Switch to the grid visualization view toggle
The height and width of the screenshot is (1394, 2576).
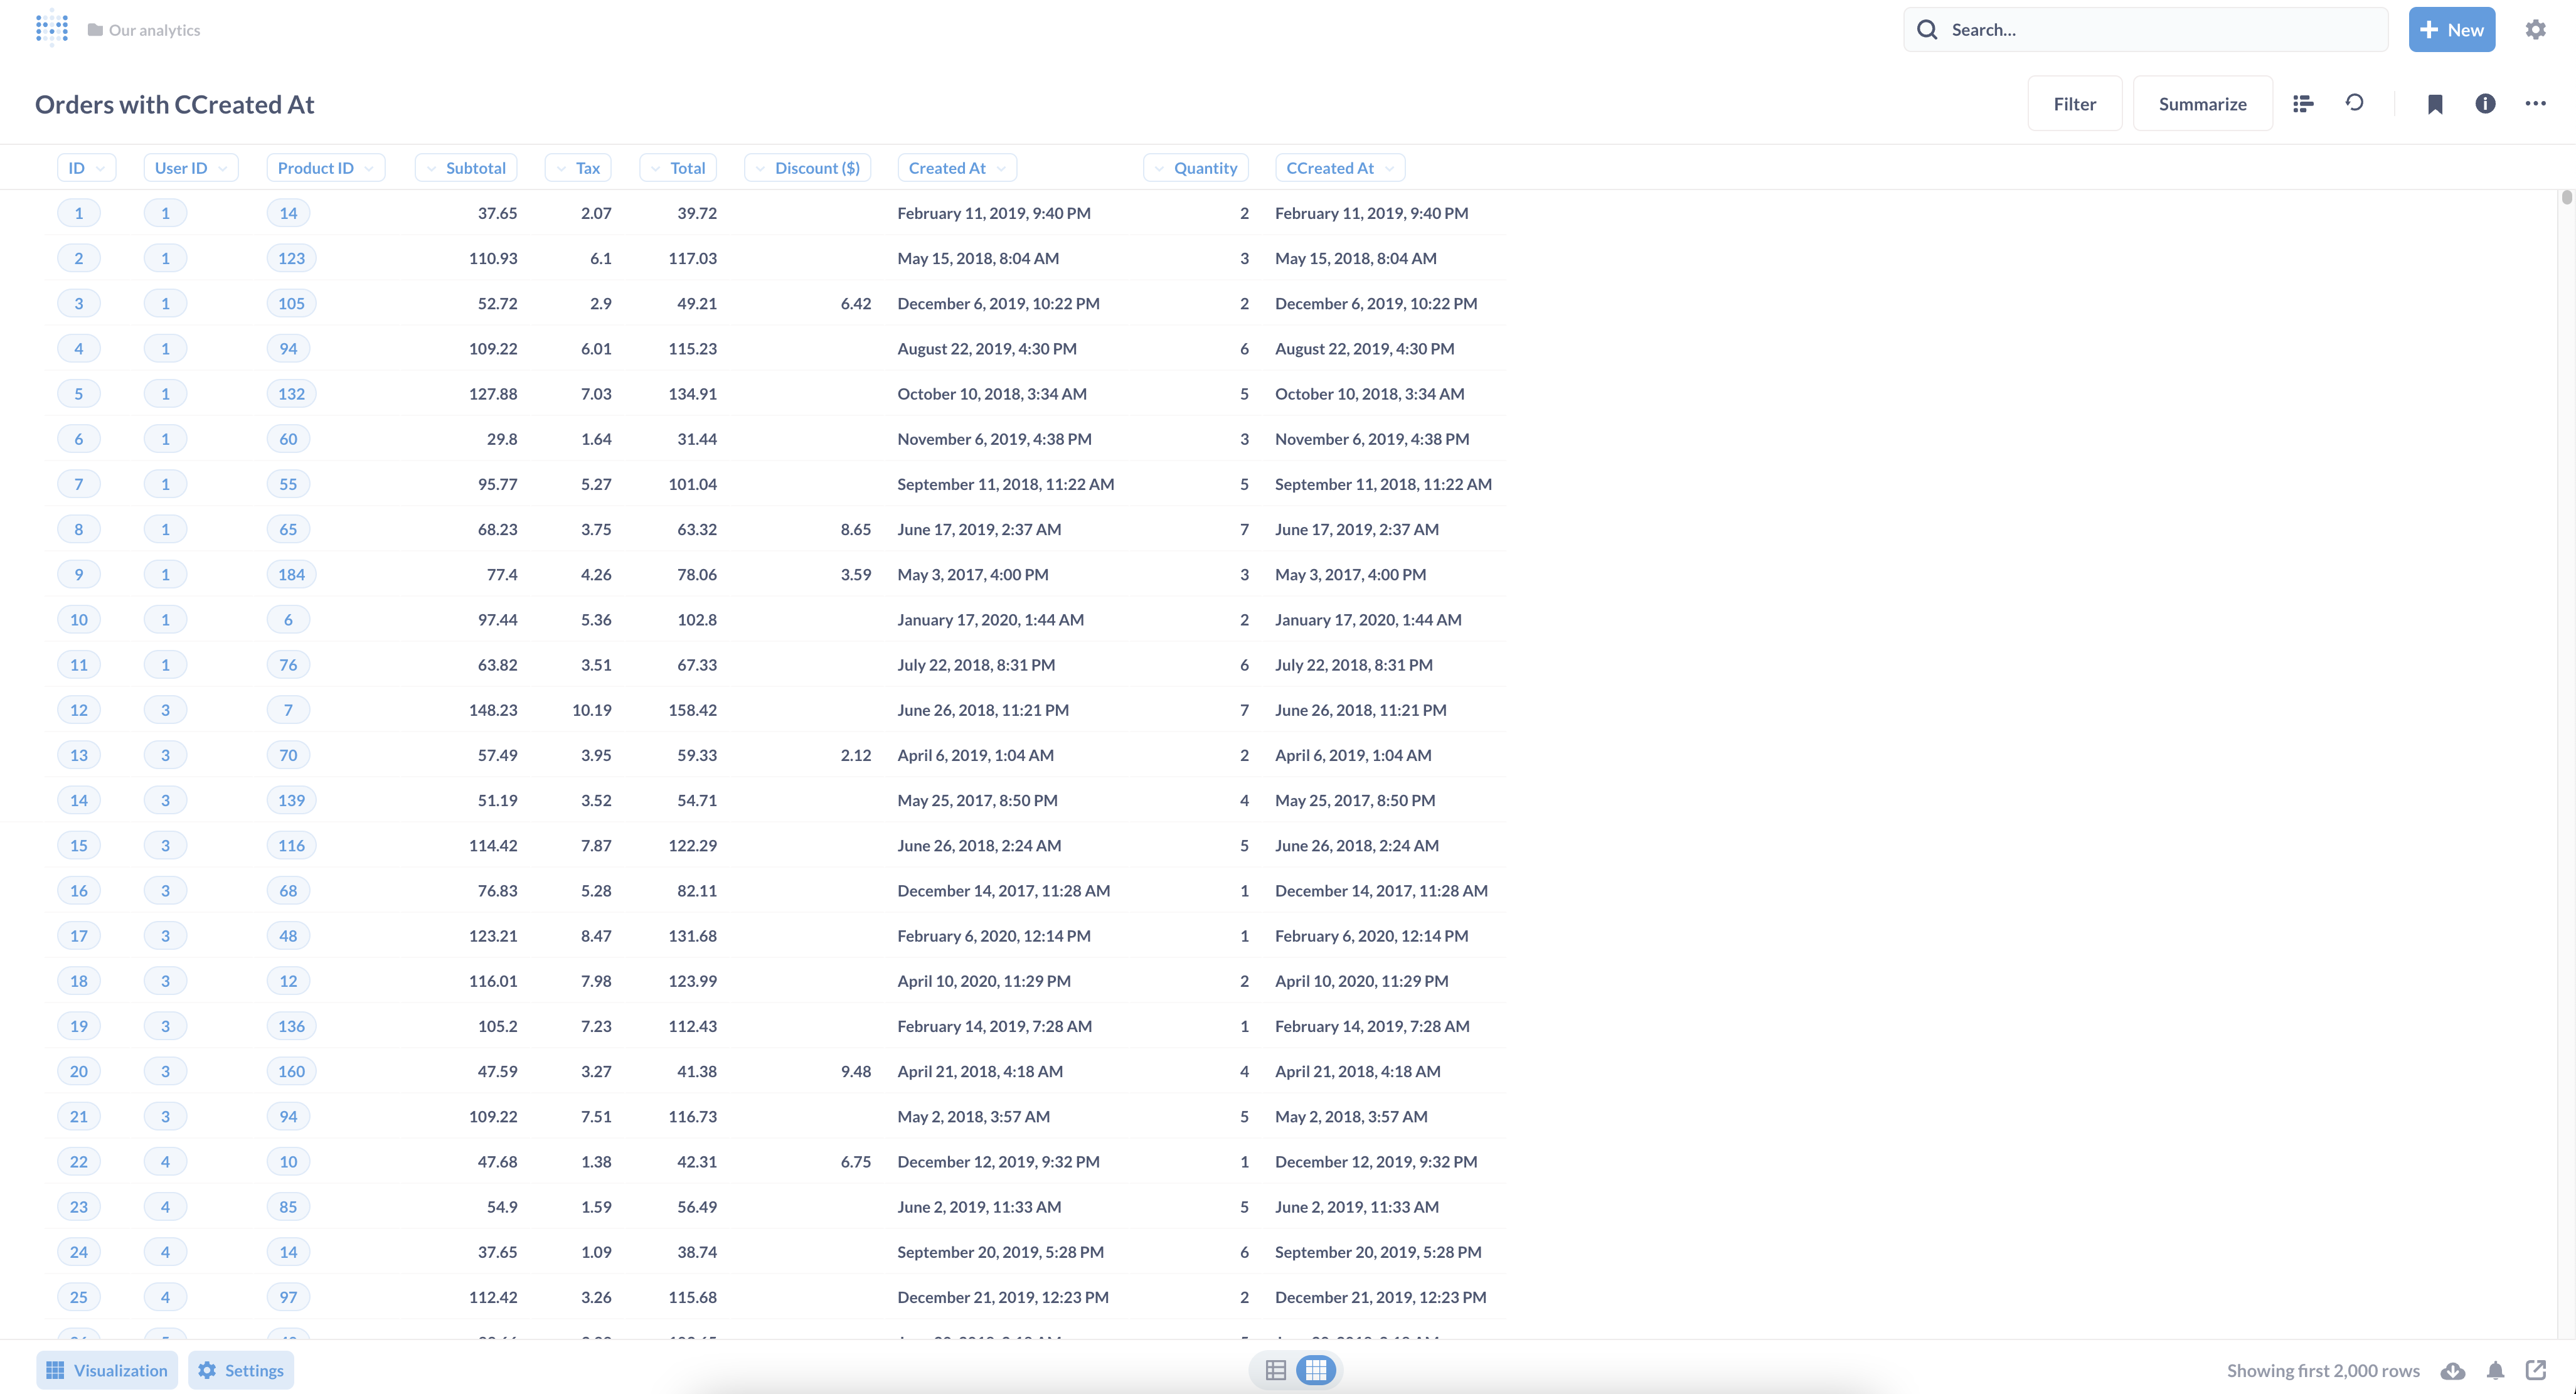click(1316, 1370)
